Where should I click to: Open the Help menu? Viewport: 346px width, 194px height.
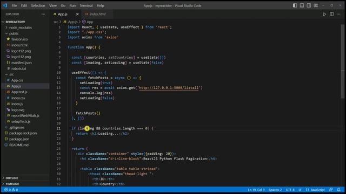[100, 6]
